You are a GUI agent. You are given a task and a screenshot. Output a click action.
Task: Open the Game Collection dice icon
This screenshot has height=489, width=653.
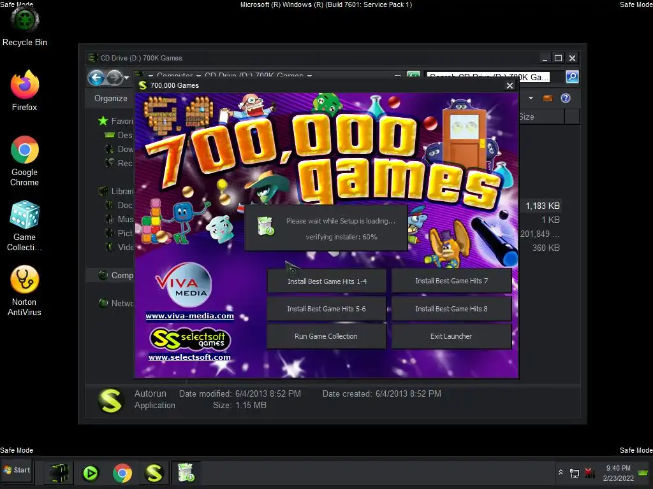[x=25, y=226]
